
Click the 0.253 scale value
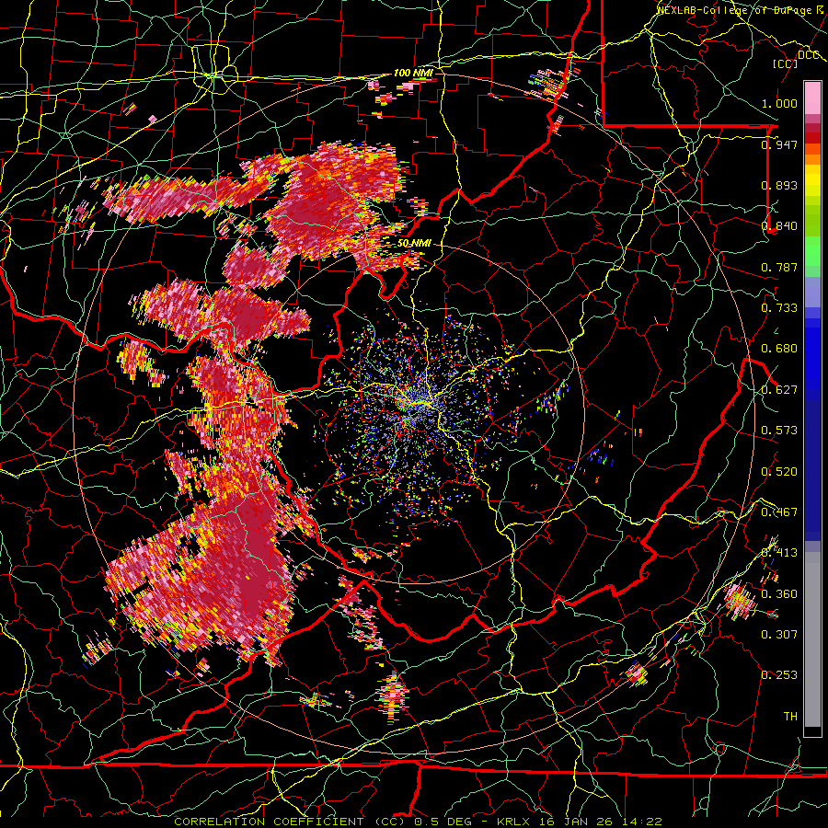pos(779,675)
